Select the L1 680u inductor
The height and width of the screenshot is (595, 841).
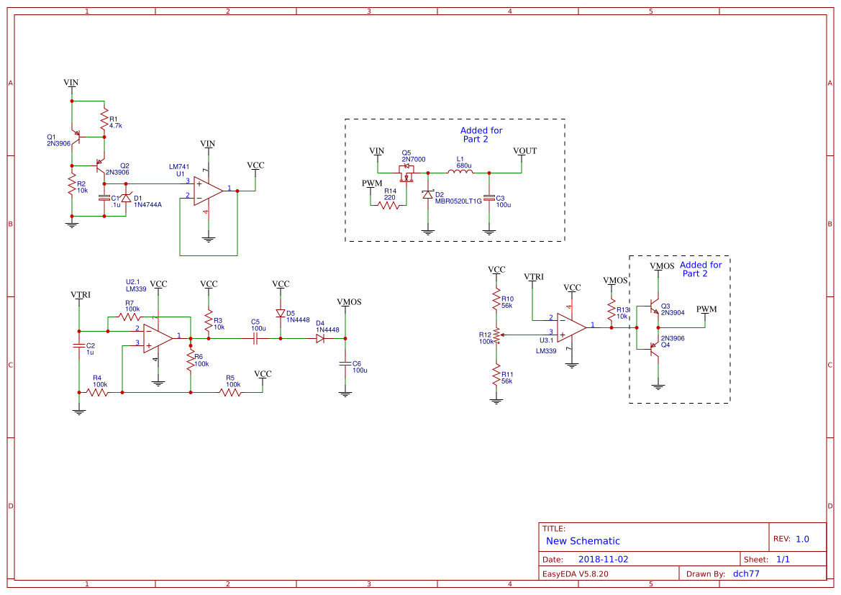click(x=460, y=172)
